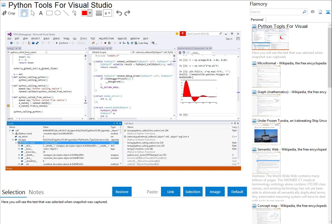332x224 pixels.
Task: Open the Under Frozen Tundra ship thumbnail
Action: 266,134
